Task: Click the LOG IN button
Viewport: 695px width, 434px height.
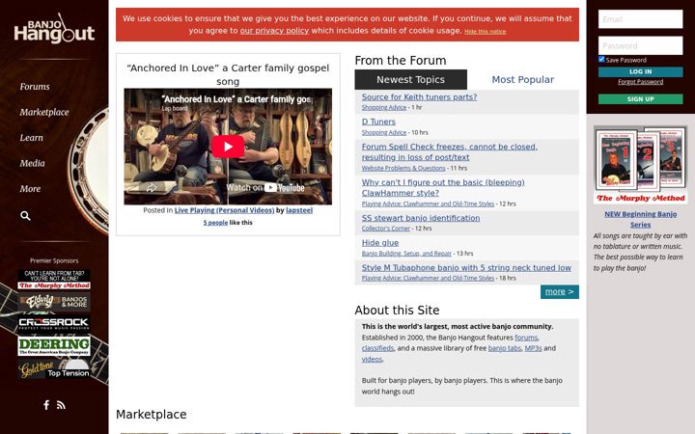Action: [x=641, y=71]
